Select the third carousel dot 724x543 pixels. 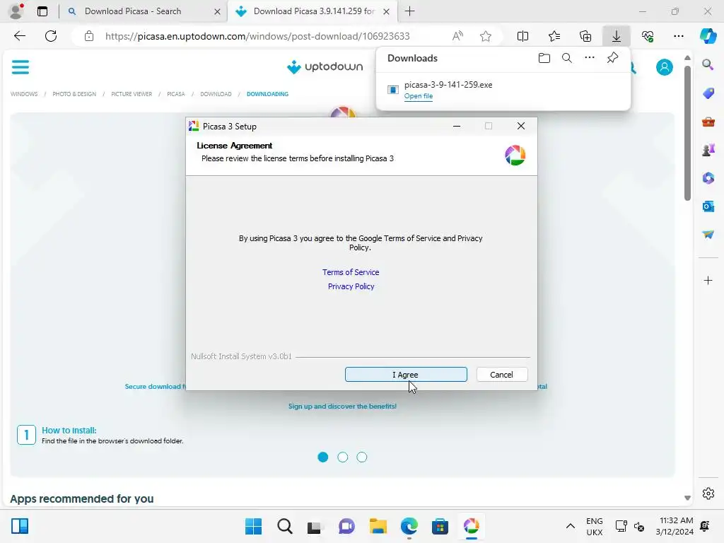point(362,457)
